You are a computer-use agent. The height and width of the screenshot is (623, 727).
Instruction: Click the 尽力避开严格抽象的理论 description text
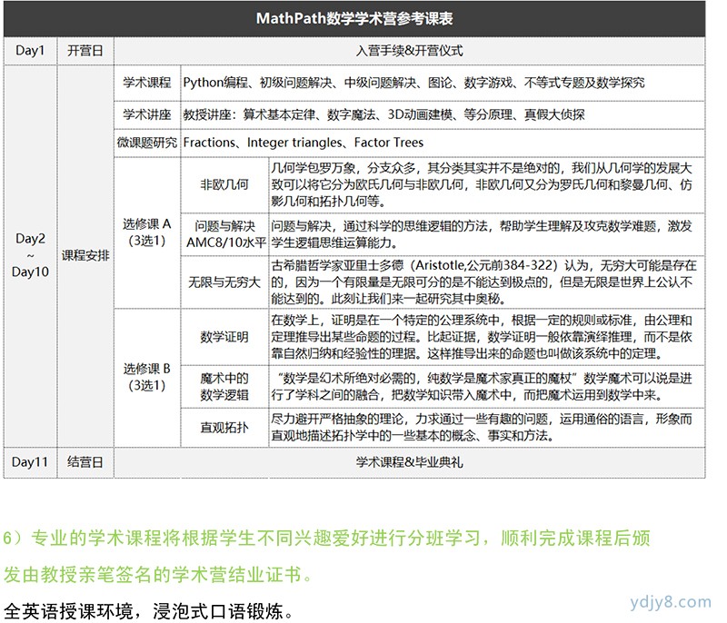click(482, 428)
